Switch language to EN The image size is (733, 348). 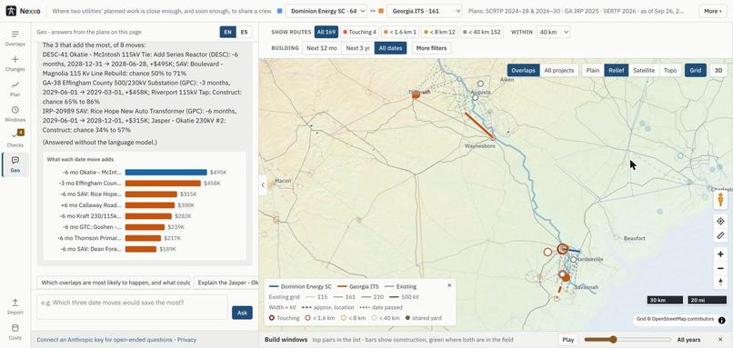point(227,32)
